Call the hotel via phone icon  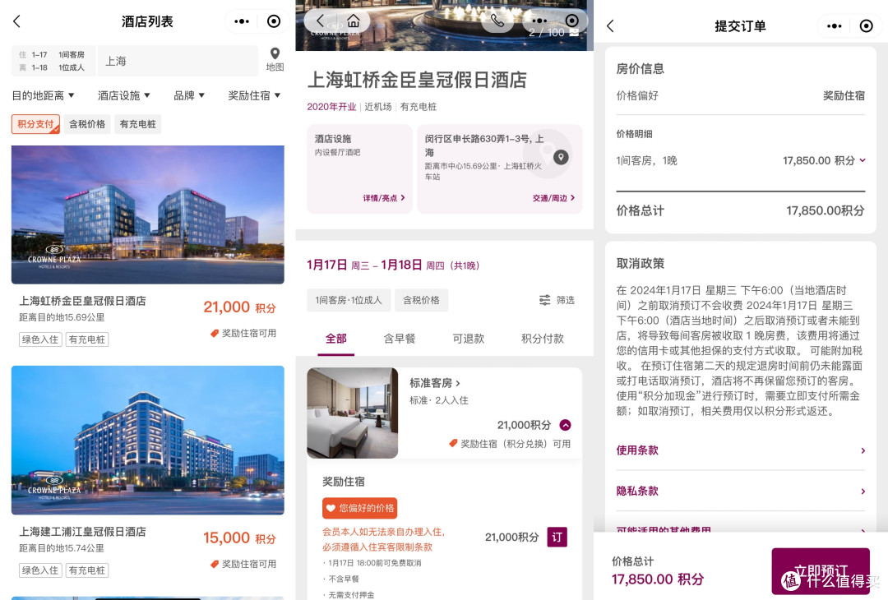click(x=497, y=21)
